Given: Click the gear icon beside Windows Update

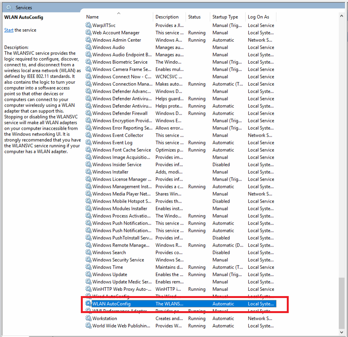Looking at the screenshot, I should click(88, 274).
